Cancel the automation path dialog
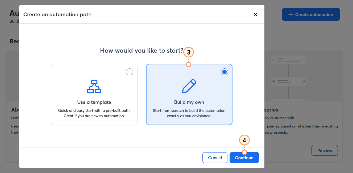 (x=215, y=158)
